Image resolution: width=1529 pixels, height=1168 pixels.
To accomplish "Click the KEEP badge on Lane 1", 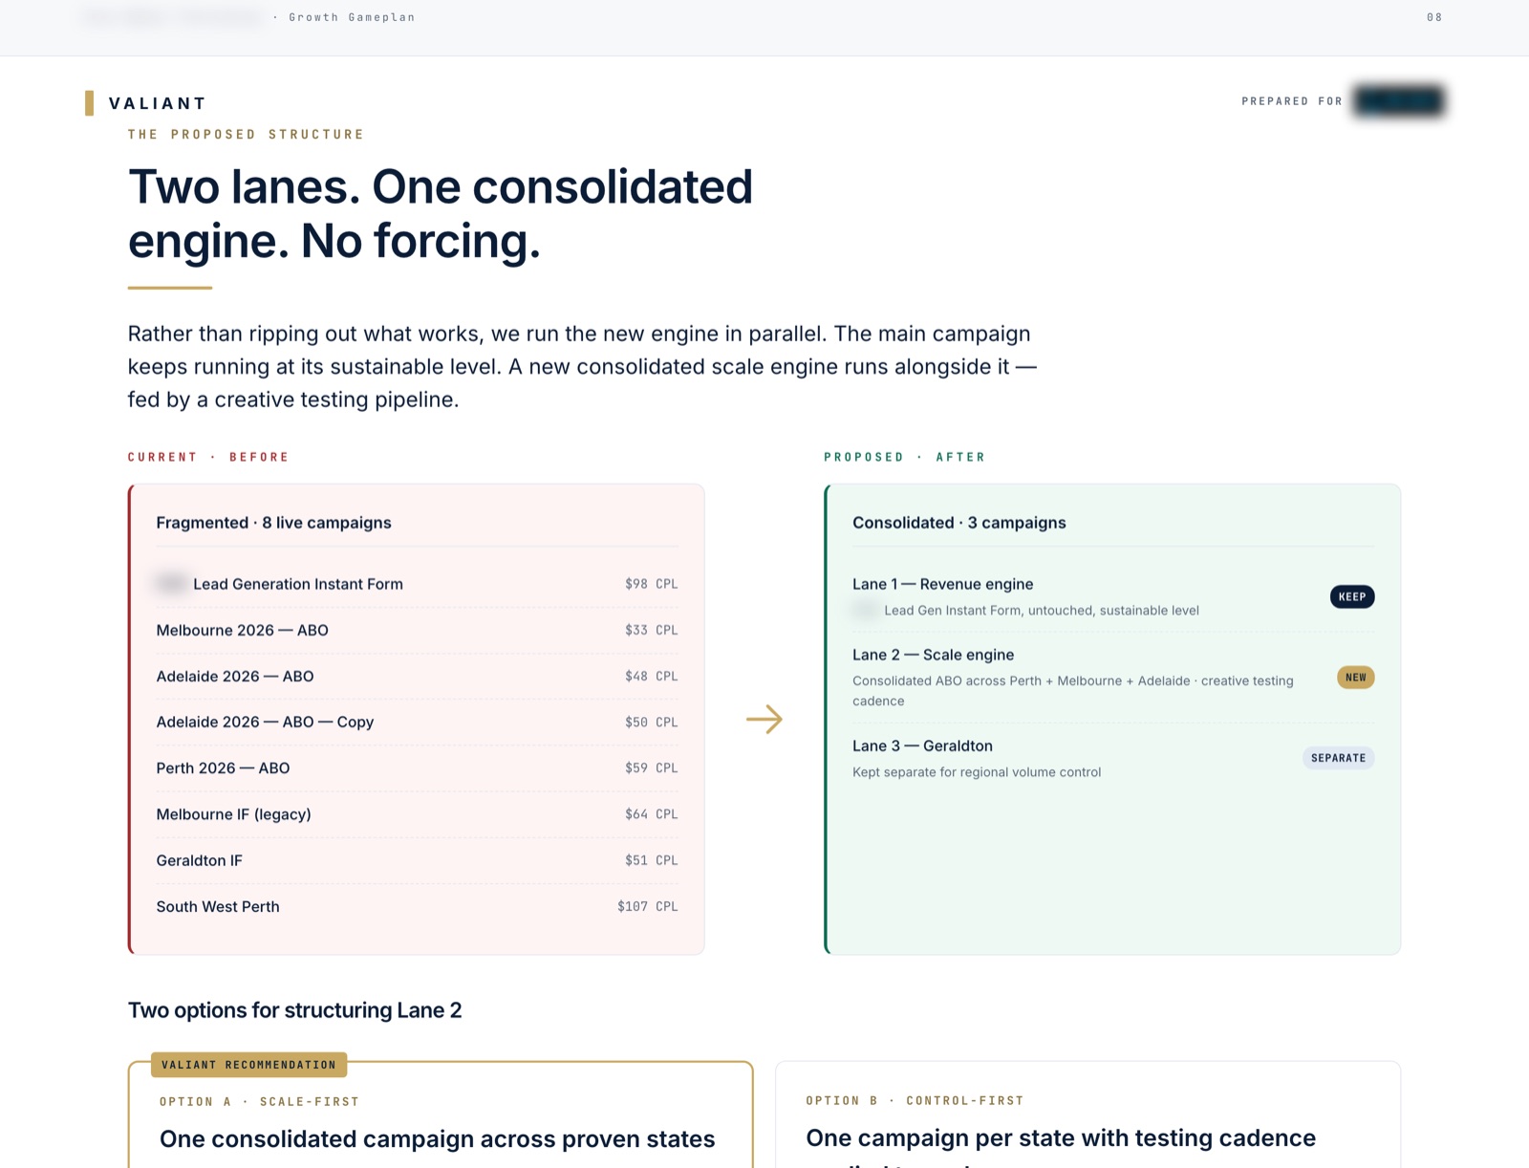I will coord(1352,596).
